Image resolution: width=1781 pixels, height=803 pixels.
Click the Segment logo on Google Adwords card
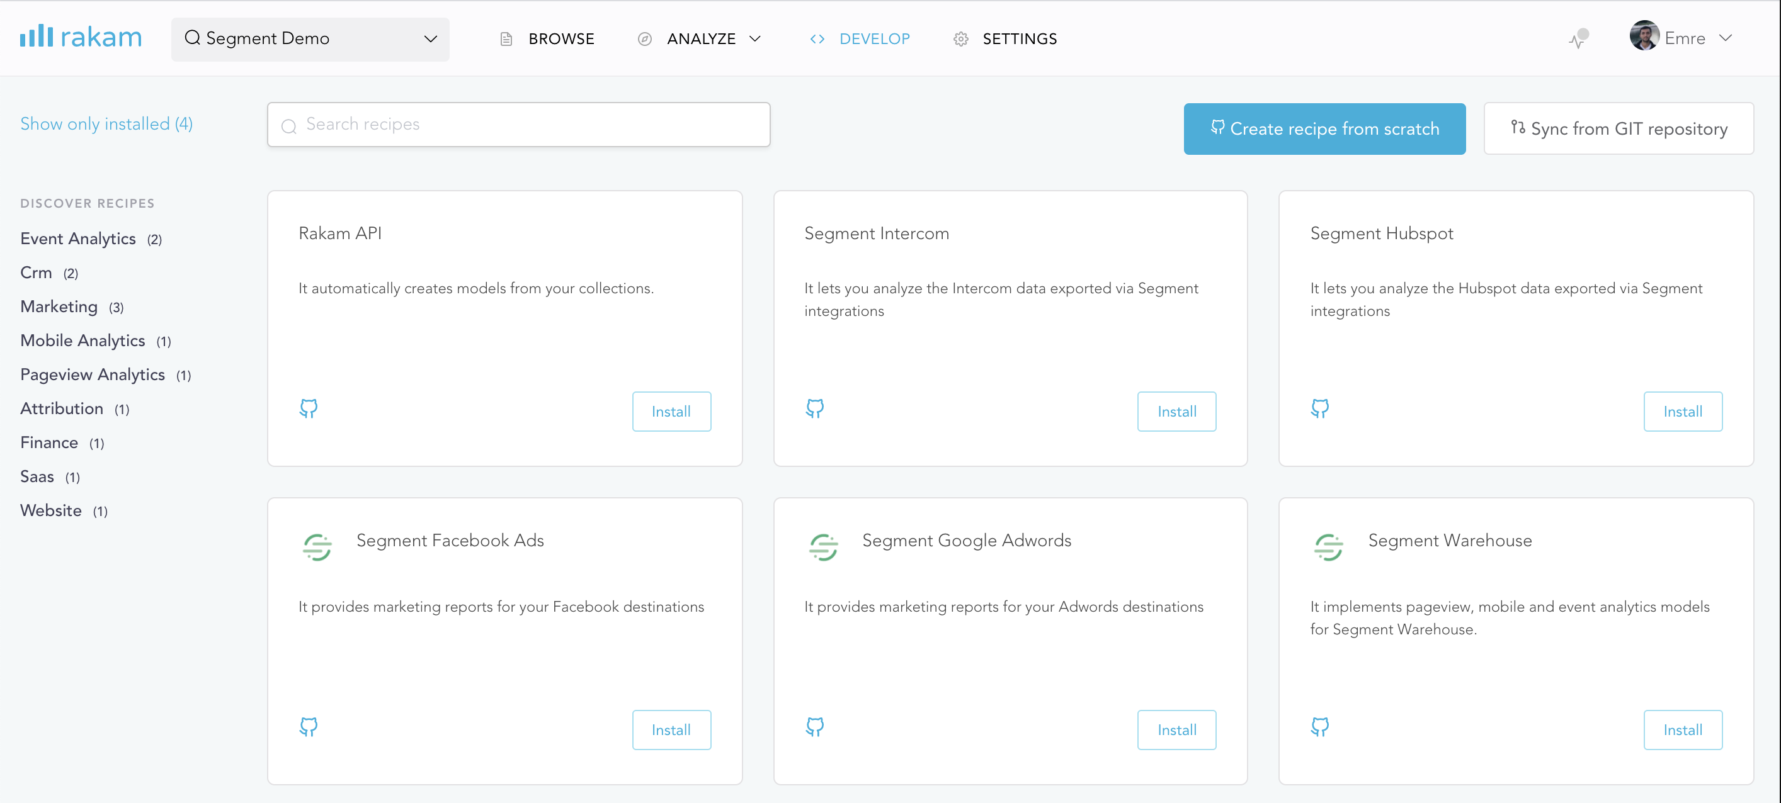click(824, 547)
